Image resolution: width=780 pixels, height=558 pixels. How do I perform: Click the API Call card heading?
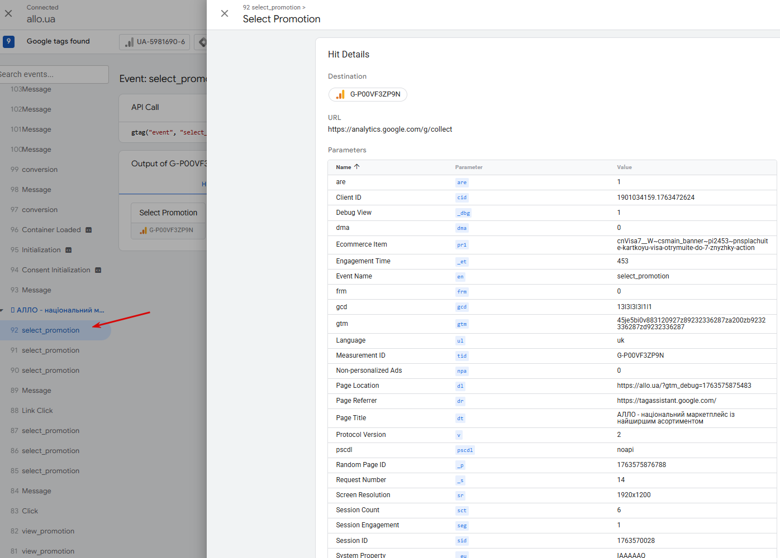145,107
